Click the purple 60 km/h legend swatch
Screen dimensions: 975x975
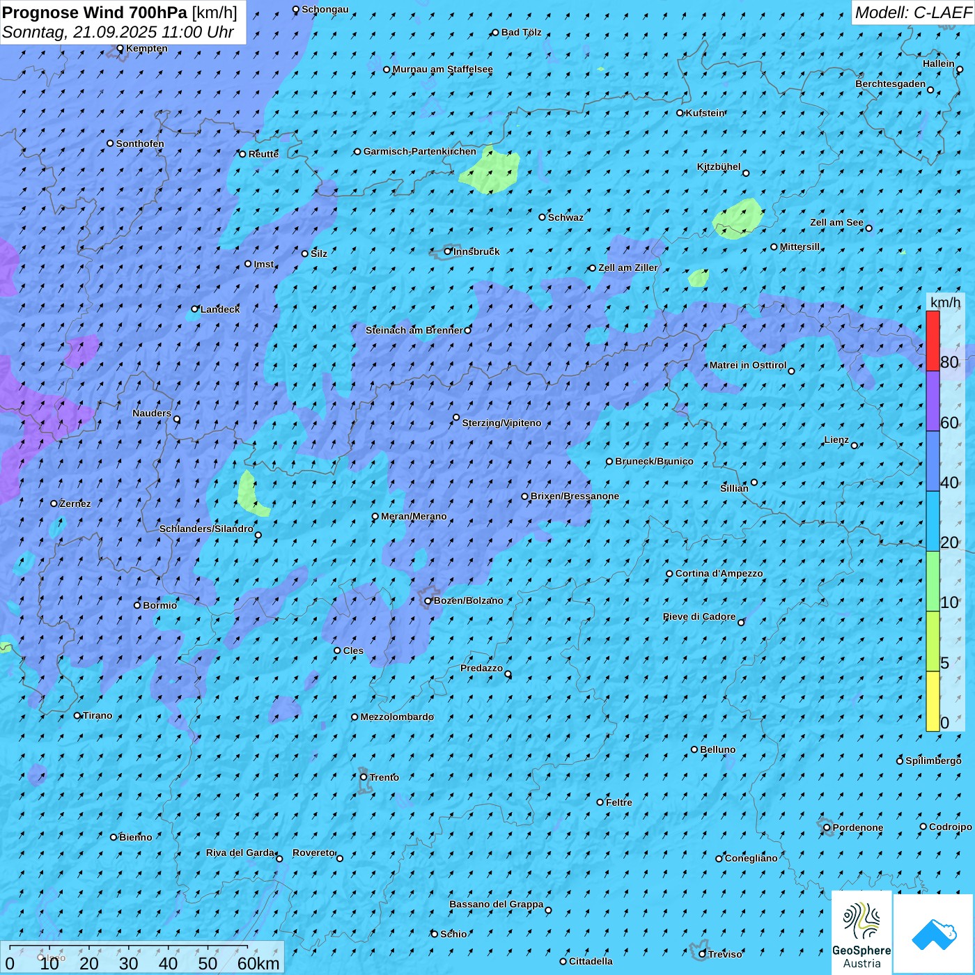click(933, 401)
